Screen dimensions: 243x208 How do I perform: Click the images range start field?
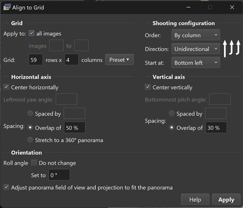pos(56,46)
